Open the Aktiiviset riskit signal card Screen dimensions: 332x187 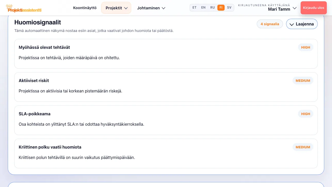[166, 87]
